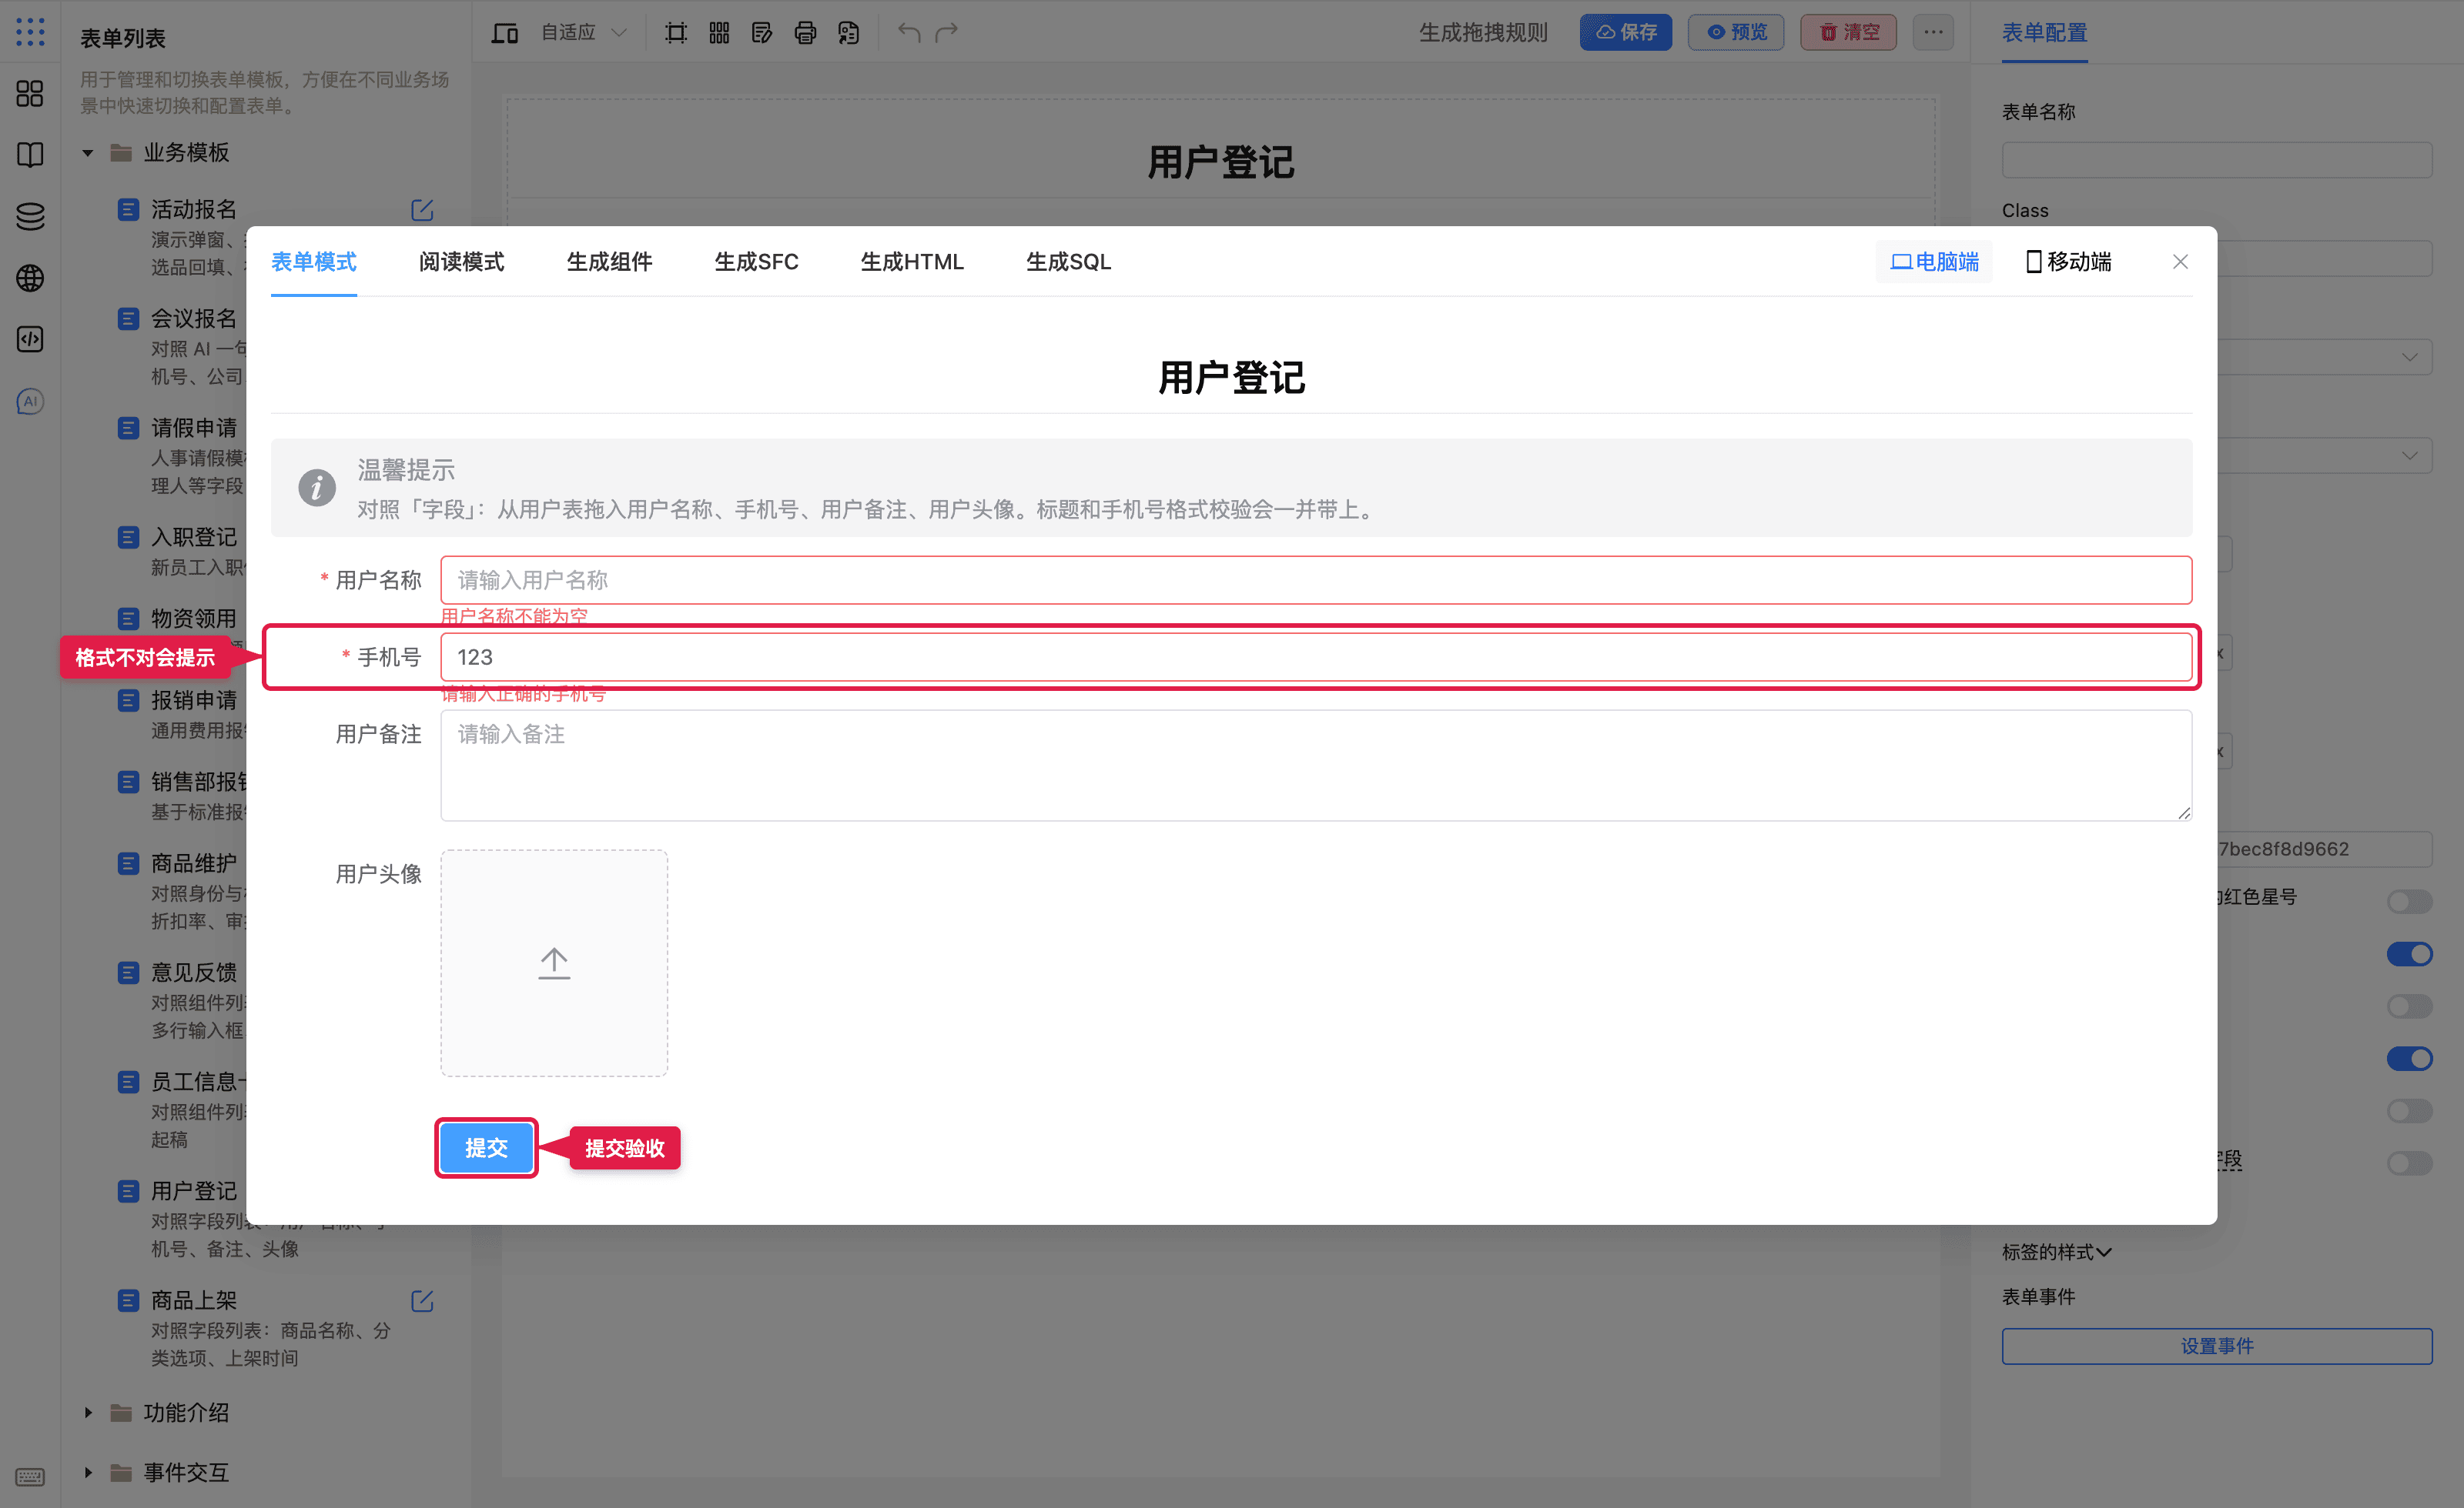Click the 提交 submit button
This screenshot has height=1508, width=2464.
(486, 1147)
